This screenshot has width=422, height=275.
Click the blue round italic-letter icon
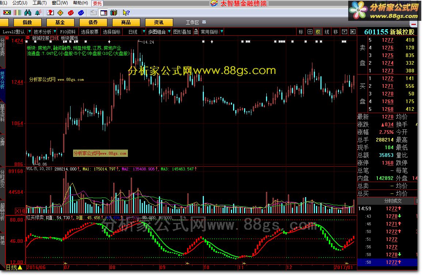tap(81, 13)
